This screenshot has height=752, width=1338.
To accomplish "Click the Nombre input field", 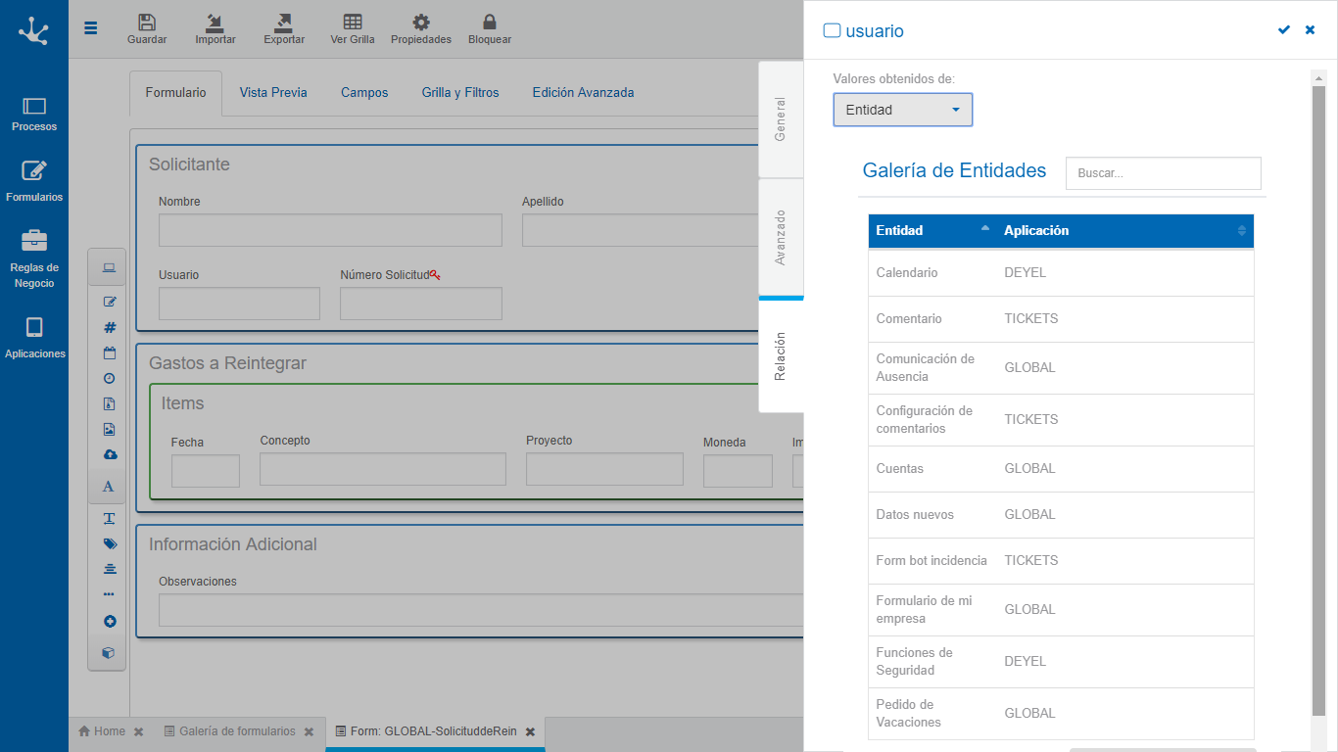I will point(330,230).
